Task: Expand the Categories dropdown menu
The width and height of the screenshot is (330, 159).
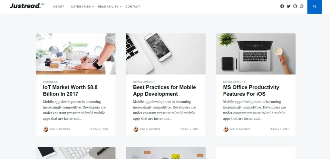Action: (82, 6)
